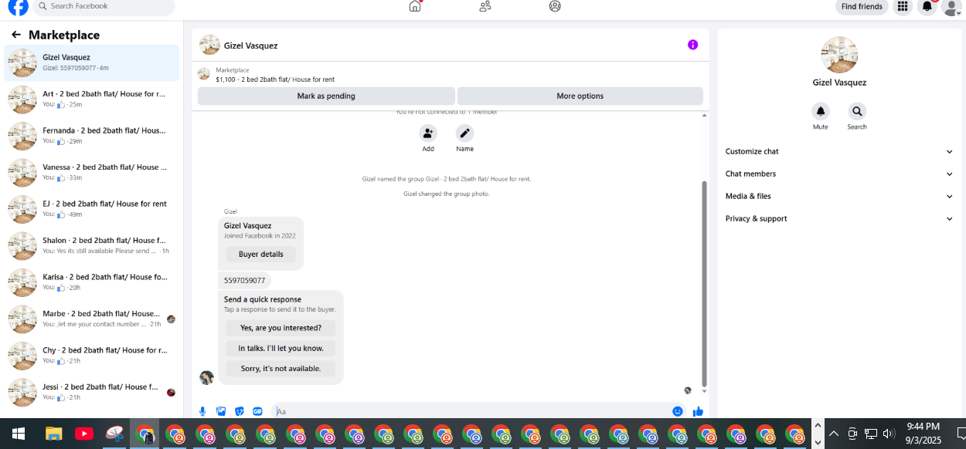Viewport: 966px width, 449px height.
Task: Open the Karisa conversation
Action: (92, 282)
